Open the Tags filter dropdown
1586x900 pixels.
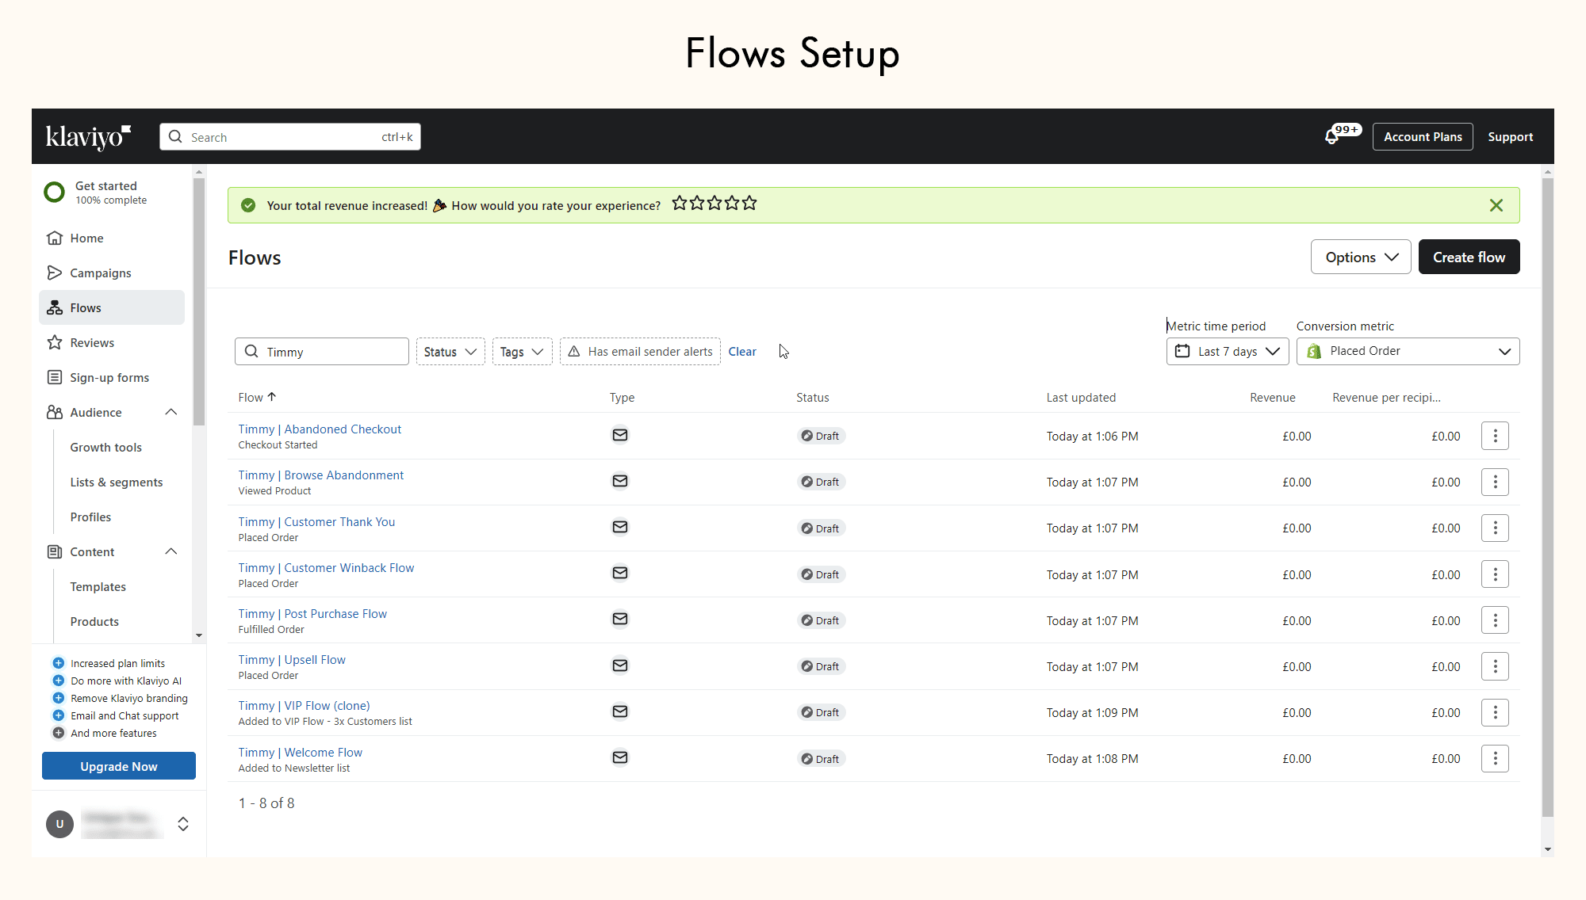coord(521,352)
